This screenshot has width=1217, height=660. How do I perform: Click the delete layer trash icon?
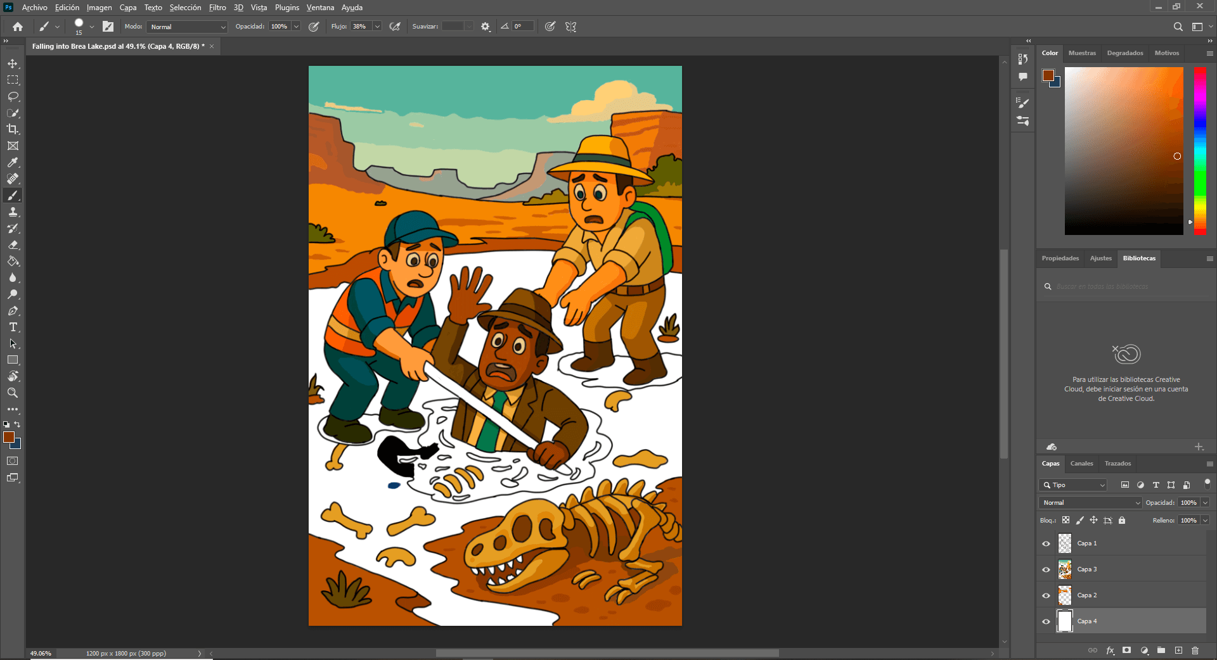tap(1195, 650)
